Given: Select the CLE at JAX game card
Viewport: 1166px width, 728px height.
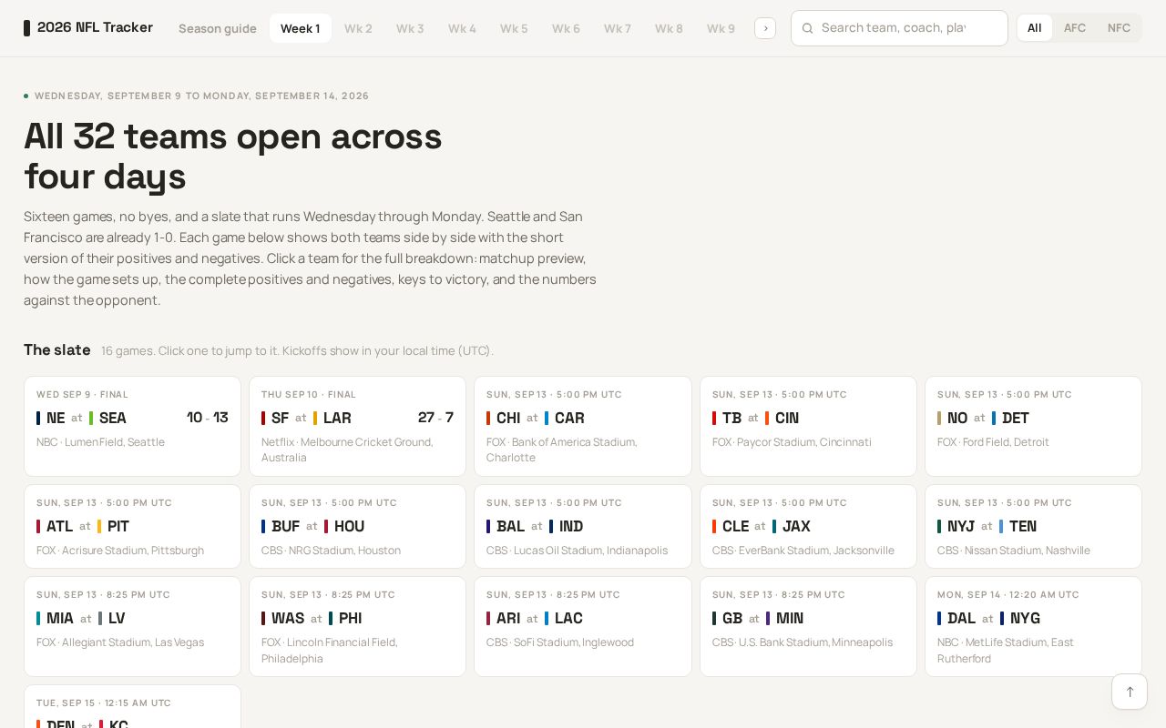Looking at the screenshot, I should click(x=808, y=526).
